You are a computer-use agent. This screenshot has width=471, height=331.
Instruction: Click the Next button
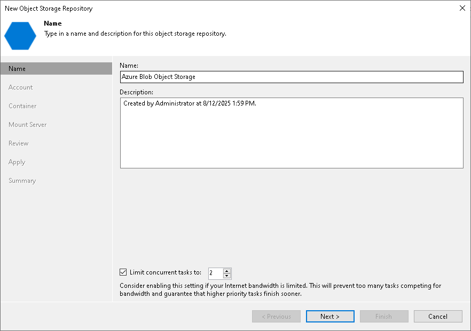(330, 316)
